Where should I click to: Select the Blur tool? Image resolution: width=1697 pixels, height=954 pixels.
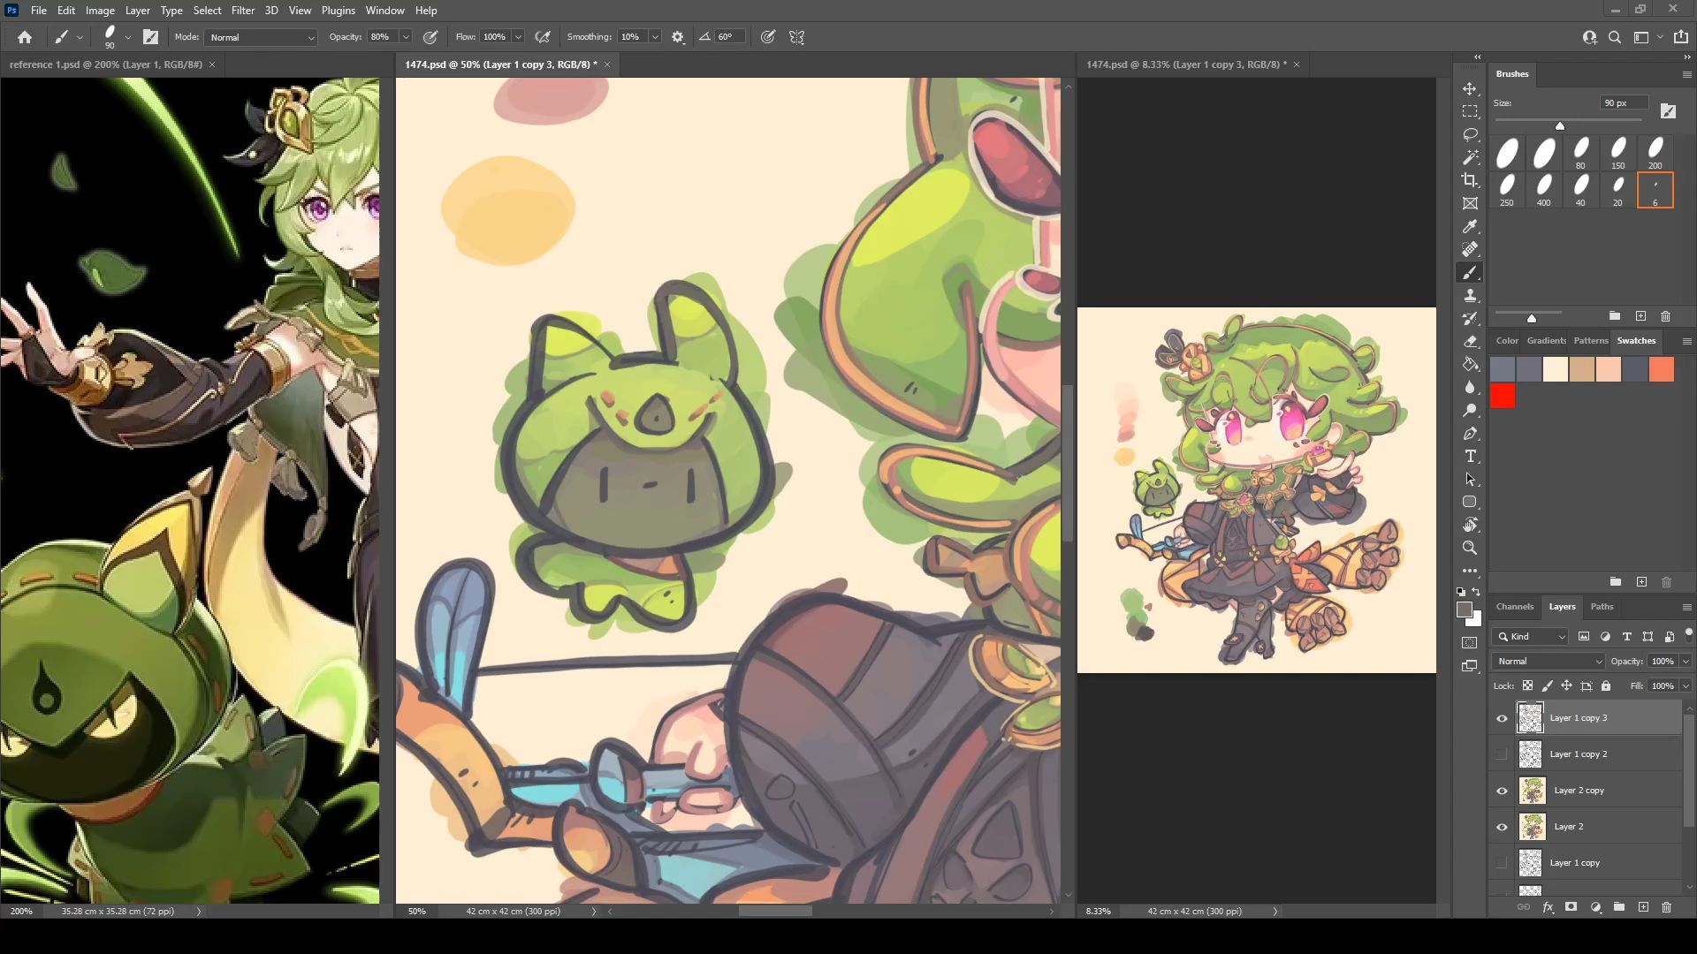point(1470,387)
